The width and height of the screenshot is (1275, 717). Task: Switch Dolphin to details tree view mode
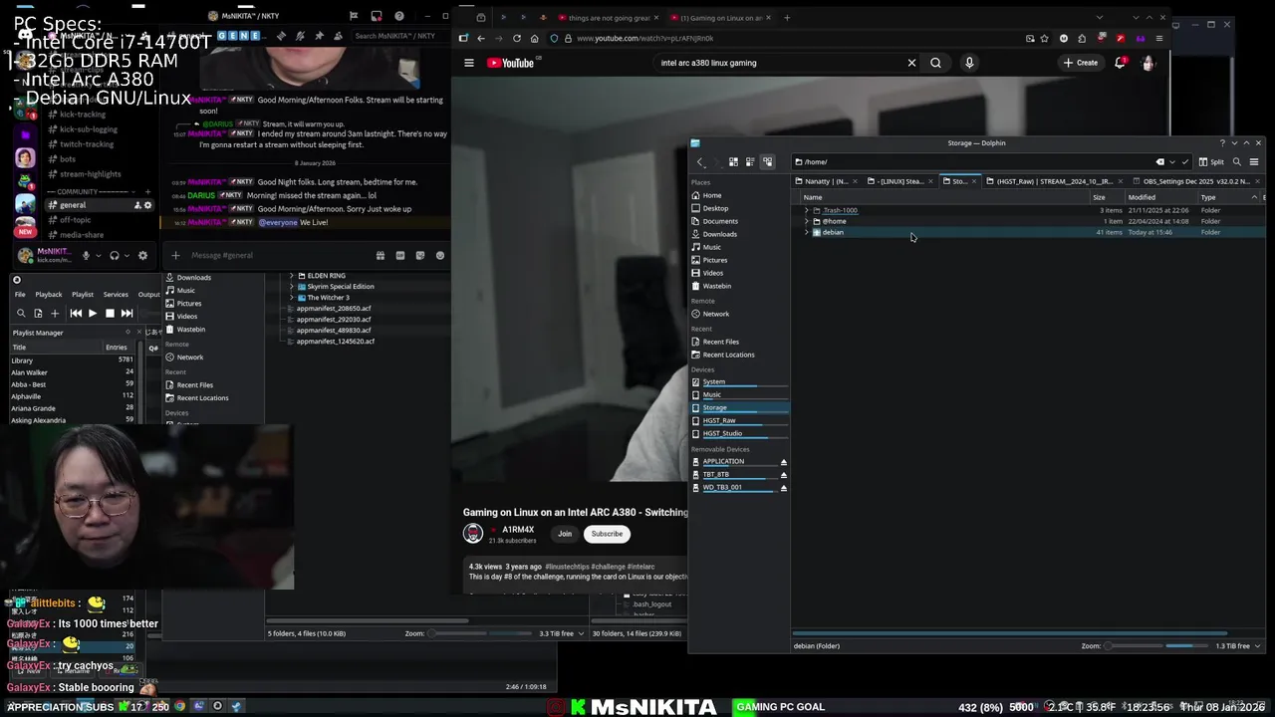tap(767, 161)
